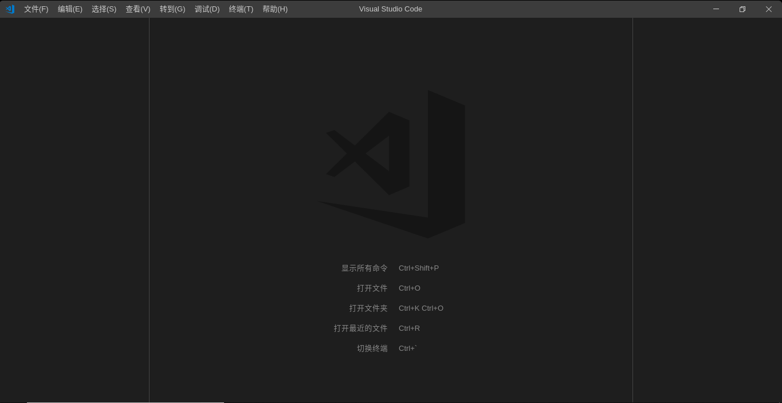The image size is (782, 403).
Task: Click the Visual Studio Code title text
Action: point(390,9)
